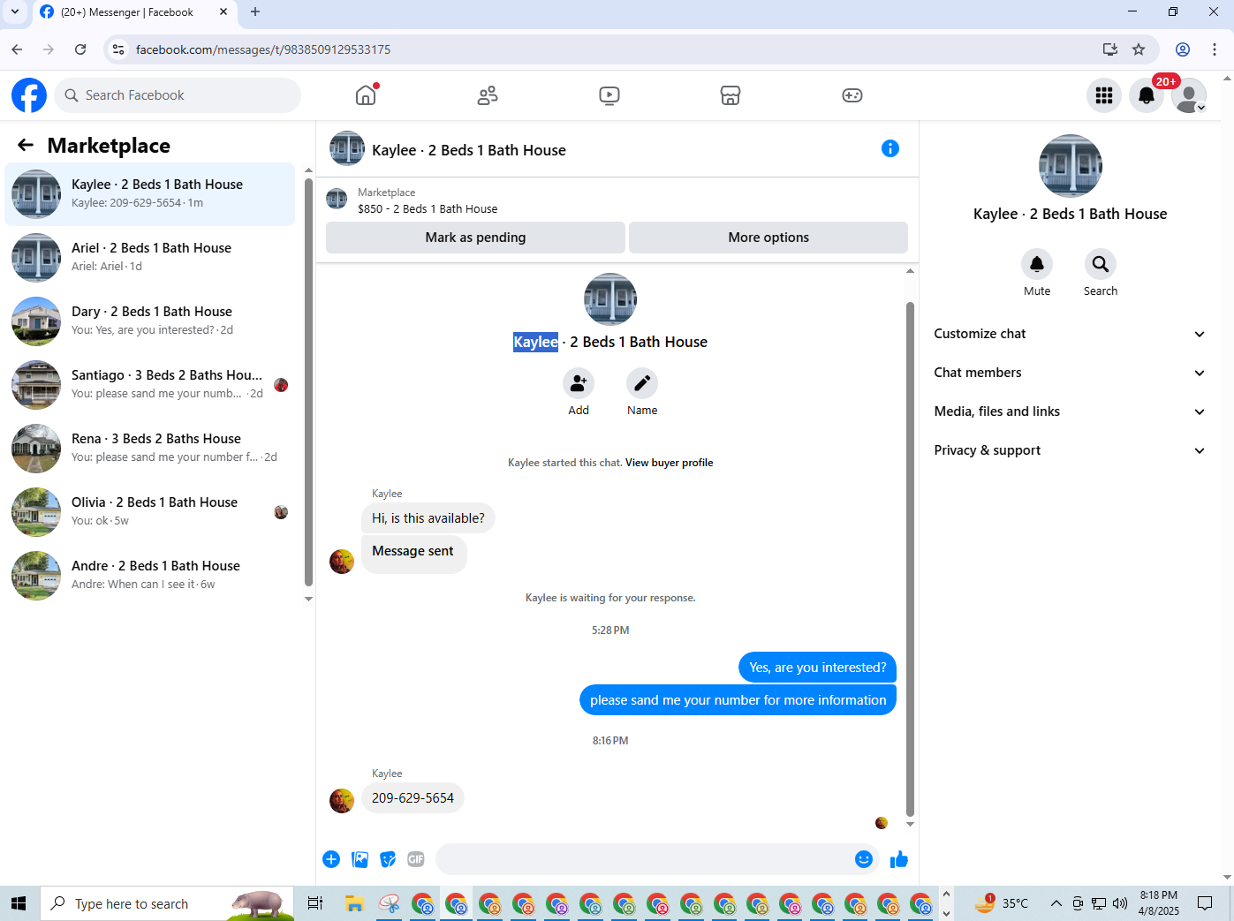This screenshot has height=921, width=1234.
Task: Choose a GIF icon in composer
Action: click(416, 859)
